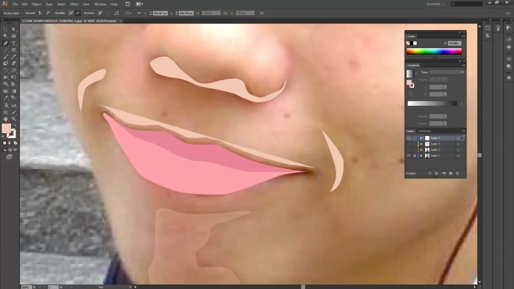Select the Direct Selection tool

pyautogui.click(x=14, y=29)
